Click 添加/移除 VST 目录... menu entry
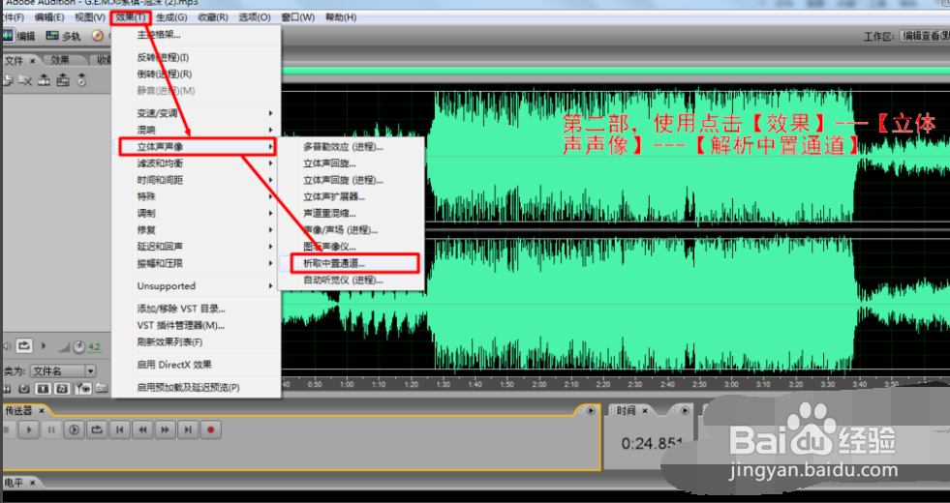Screen dimensions: 950x503 (197, 309)
